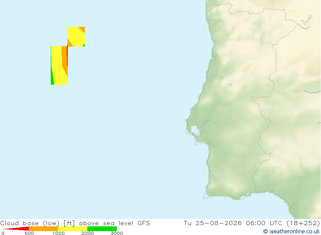Click the legend value '500'
Viewport: 321px width, 235px height.
coord(29,233)
